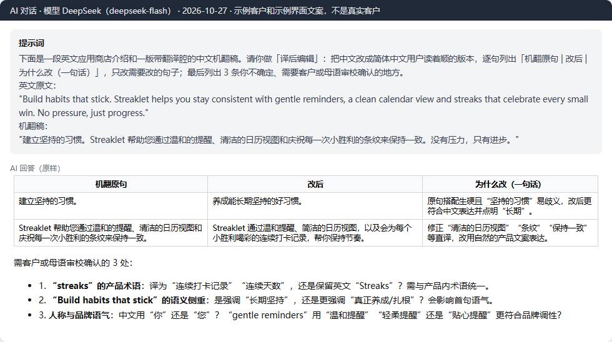This screenshot has height=342, width=612.
Task: Click the cell '建立坚持的习惯。'
Action: 111,206
